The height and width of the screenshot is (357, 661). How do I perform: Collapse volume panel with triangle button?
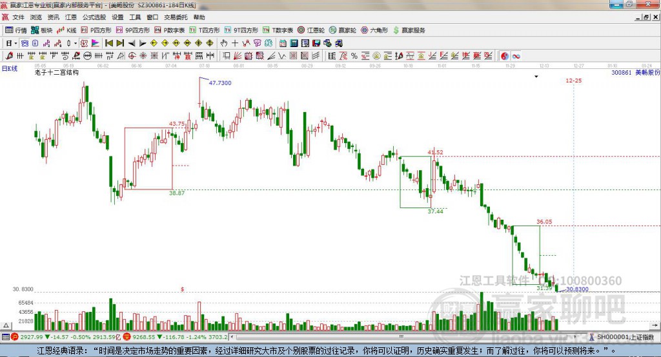coord(6,325)
